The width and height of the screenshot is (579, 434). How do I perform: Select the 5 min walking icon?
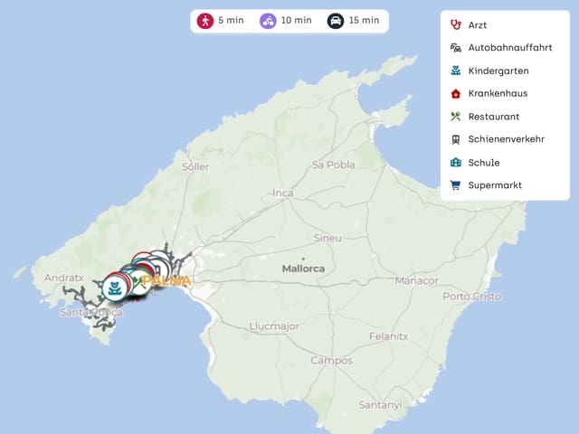tap(205, 21)
